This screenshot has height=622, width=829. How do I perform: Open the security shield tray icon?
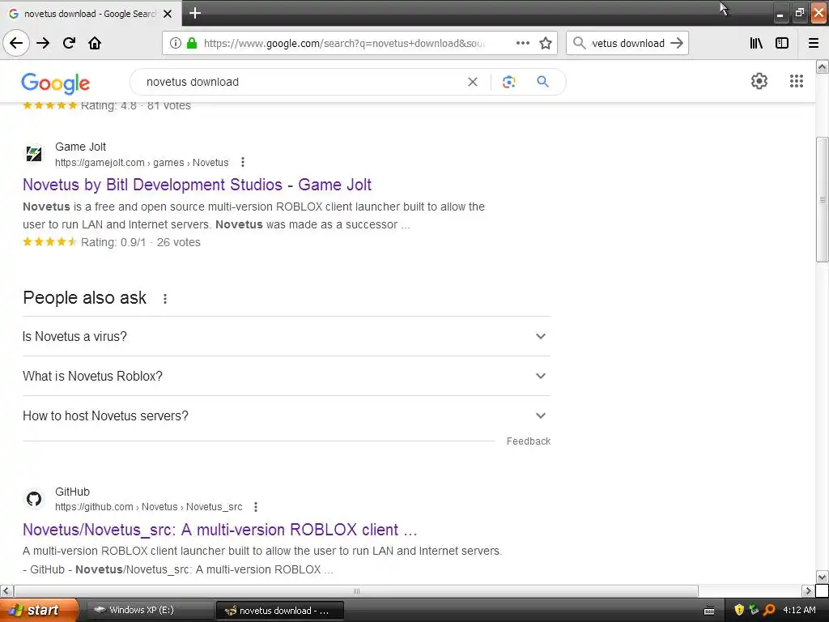tap(739, 611)
